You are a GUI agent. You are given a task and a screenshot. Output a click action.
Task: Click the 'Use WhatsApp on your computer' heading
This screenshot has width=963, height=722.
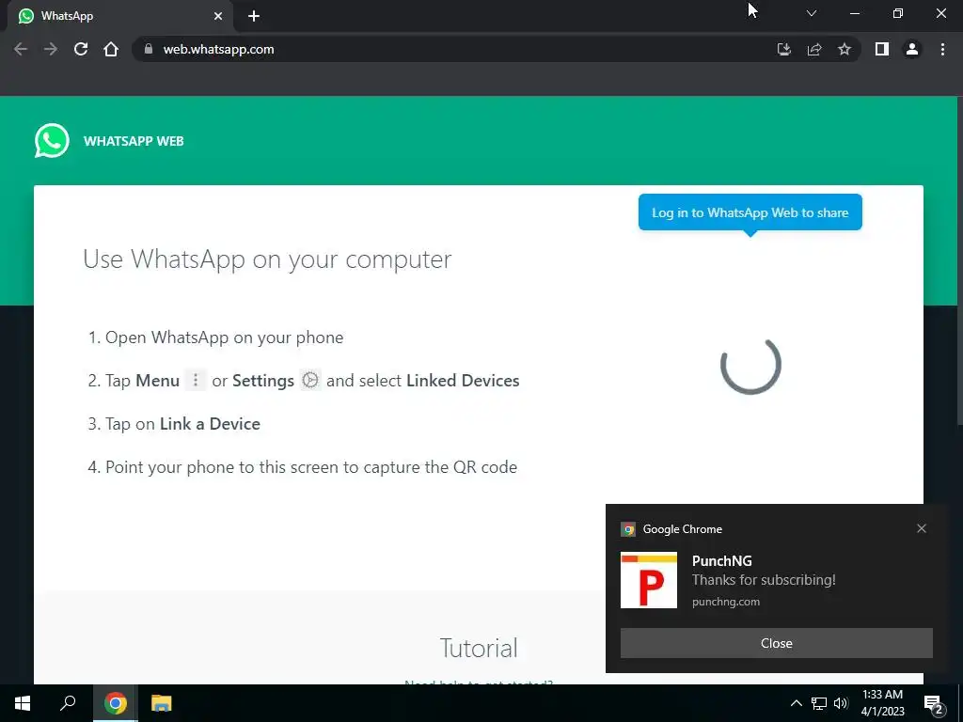[x=267, y=259]
